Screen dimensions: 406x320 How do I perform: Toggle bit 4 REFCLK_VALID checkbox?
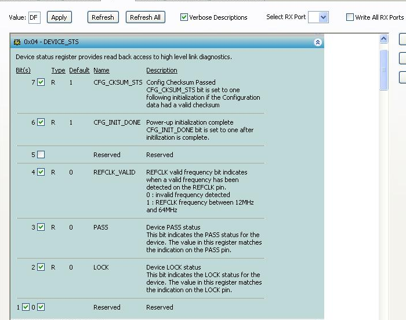[x=41, y=172]
